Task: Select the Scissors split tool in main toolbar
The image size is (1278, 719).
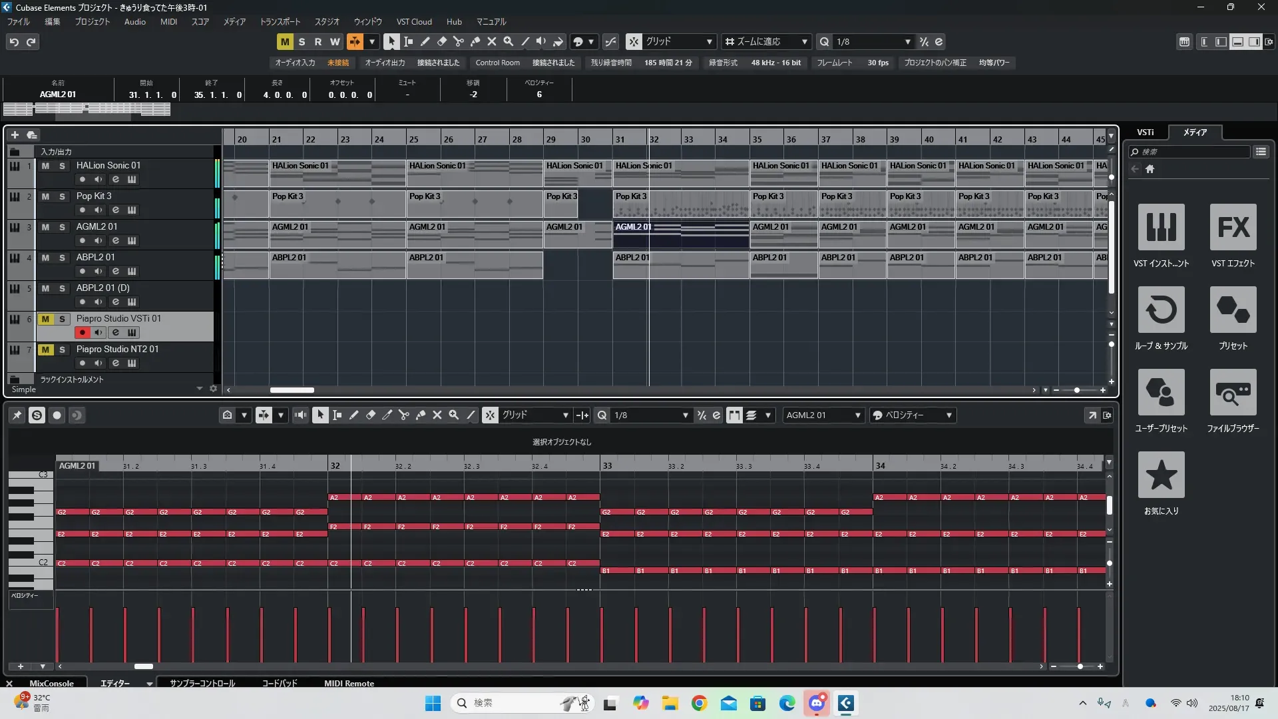Action: click(458, 41)
